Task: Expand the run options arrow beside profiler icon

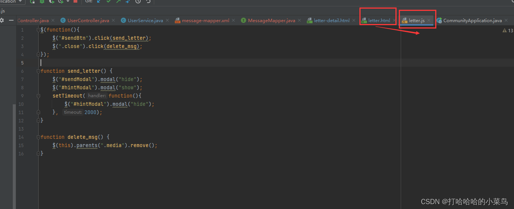Action: coord(68,2)
